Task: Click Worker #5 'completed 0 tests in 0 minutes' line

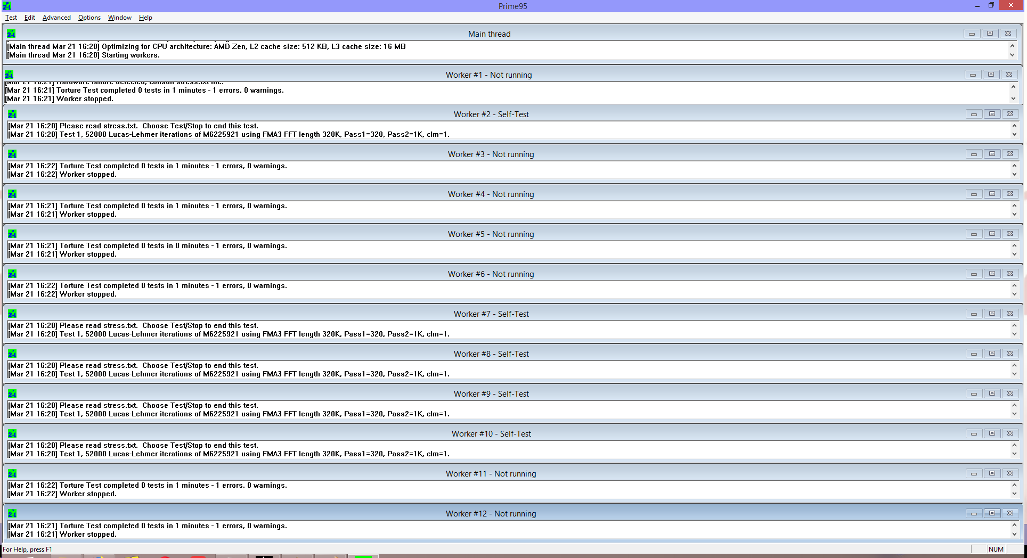Action: click(148, 245)
